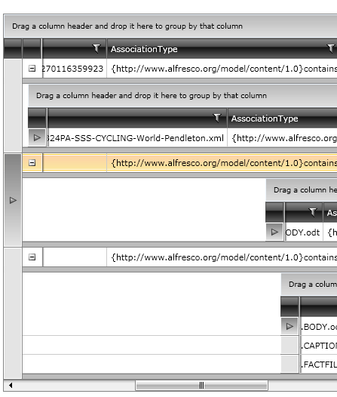This screenshot has height=397, width=337.
Task: Select the .FACTFIL row selector
Action: tap(290, 364)
